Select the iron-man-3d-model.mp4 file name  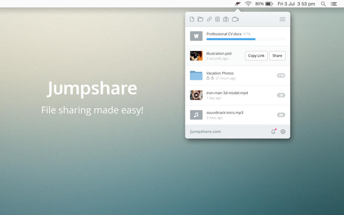coord(227,93)
